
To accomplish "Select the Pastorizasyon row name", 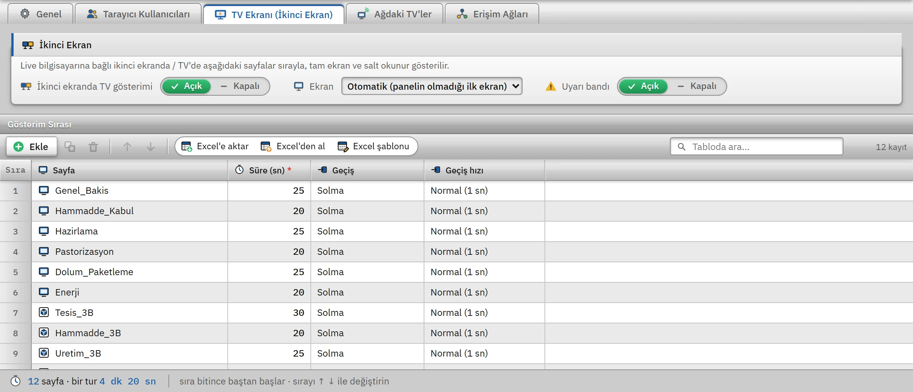I will click(x=84, y=251).
